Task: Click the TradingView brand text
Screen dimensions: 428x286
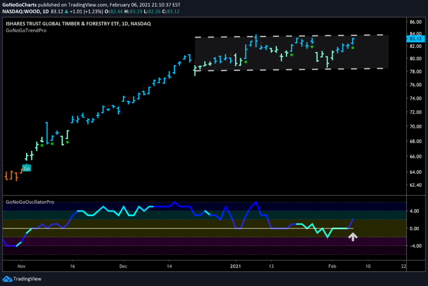Action: [x=27, y=279]
